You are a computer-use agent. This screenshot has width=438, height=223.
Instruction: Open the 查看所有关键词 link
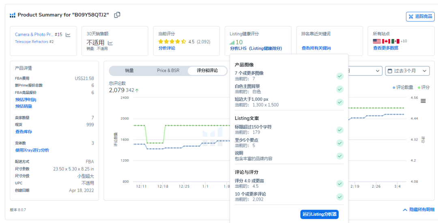point(316,48)
